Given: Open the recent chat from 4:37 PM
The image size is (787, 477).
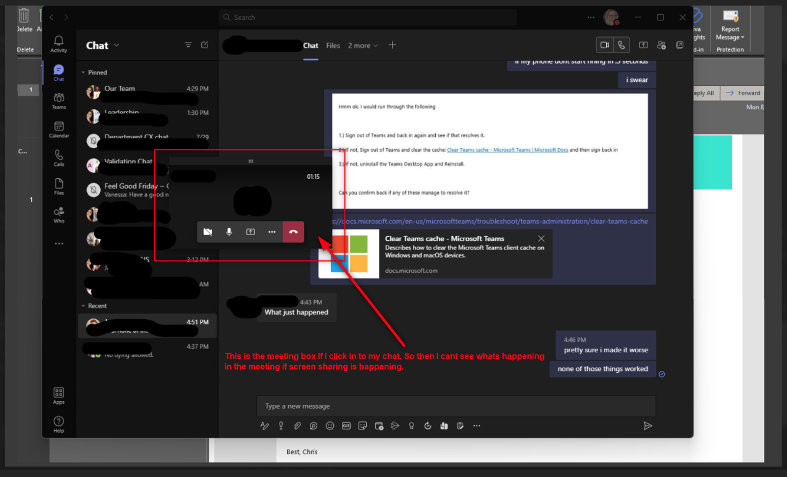Looking at the screenshot, I should tap(148, 350).
